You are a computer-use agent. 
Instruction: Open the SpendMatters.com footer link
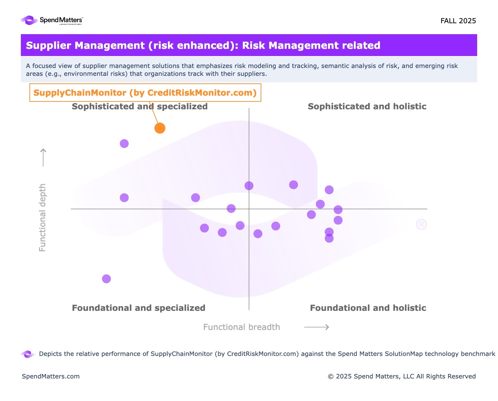click(x=51, y=376)
